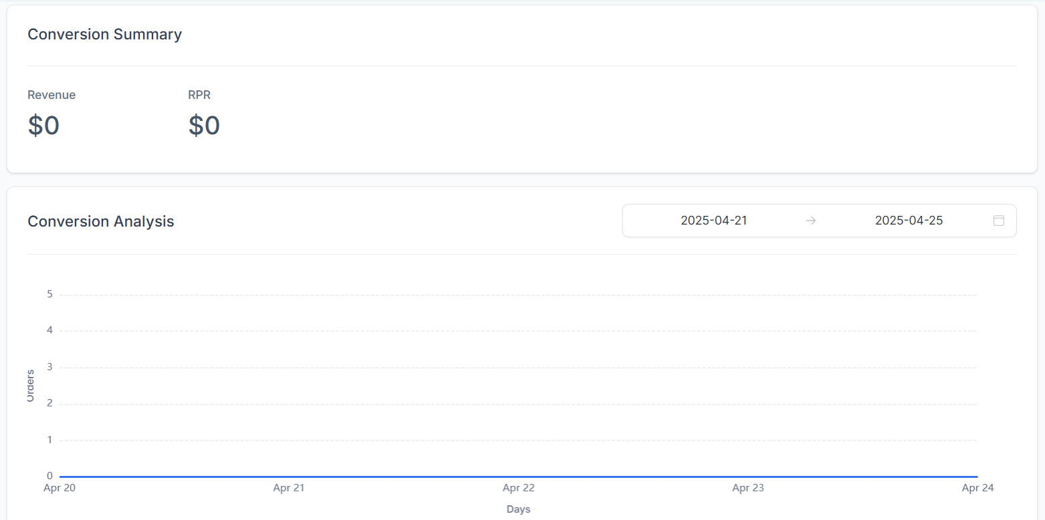Viewport: 1045px width, 520px height.
Task: Click the 3 gridline label on y-axis
Action: 50,367
